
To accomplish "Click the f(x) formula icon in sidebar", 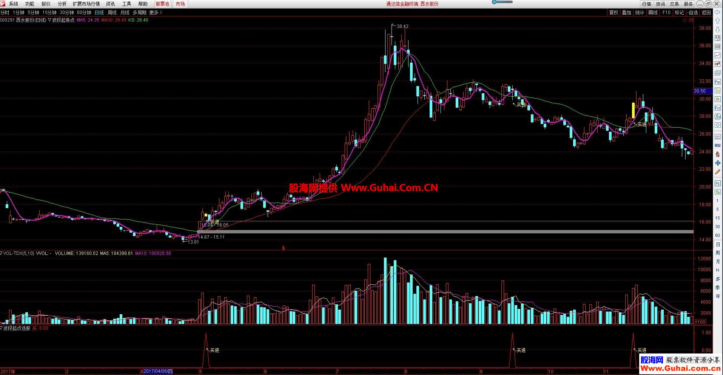I will [x=717, y=116].
